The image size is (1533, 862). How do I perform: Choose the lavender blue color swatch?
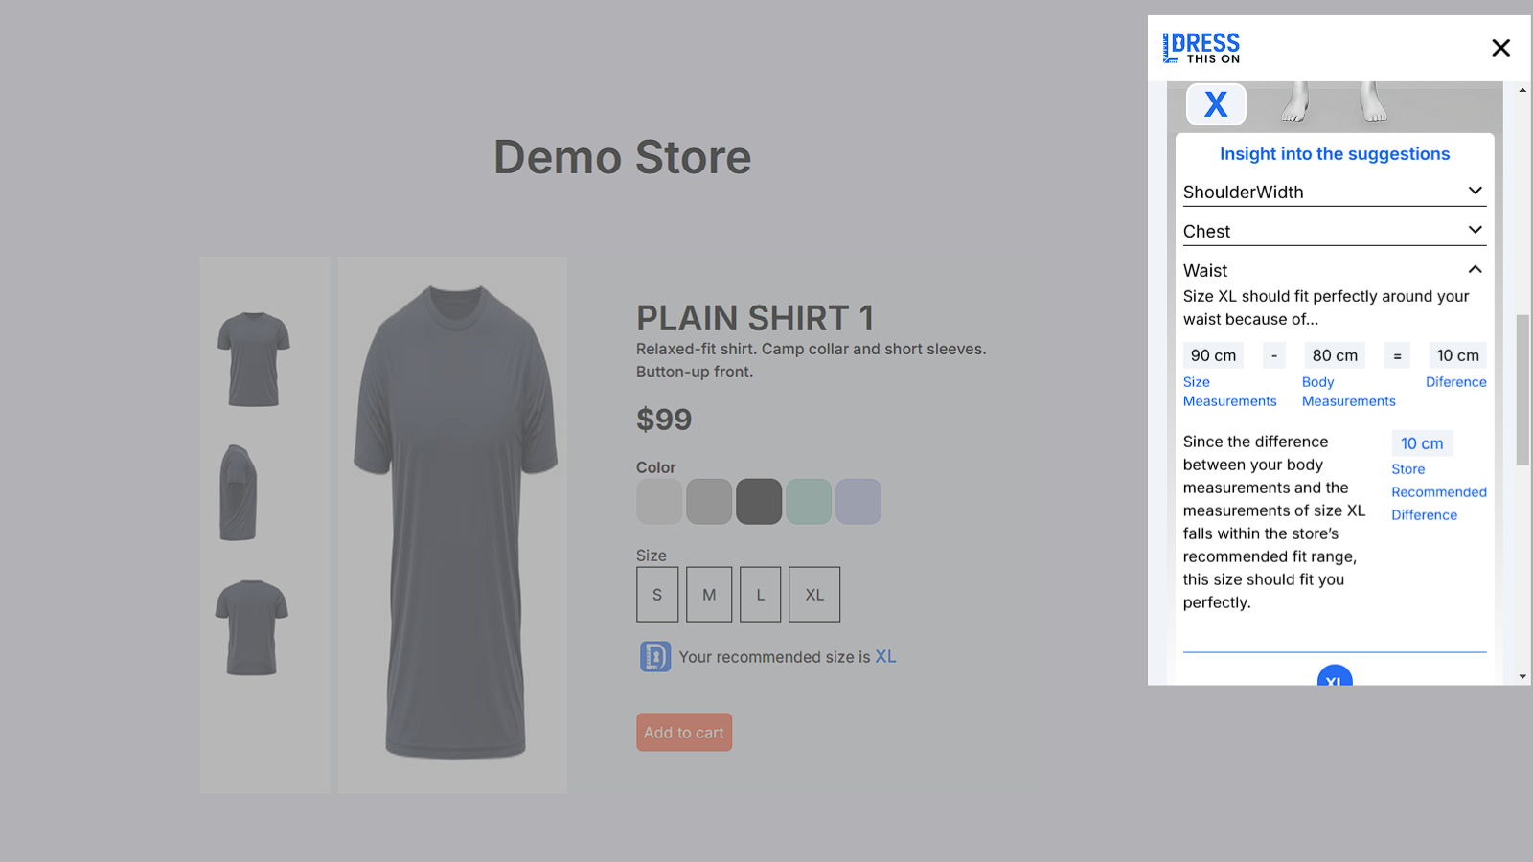coord(858,502)
